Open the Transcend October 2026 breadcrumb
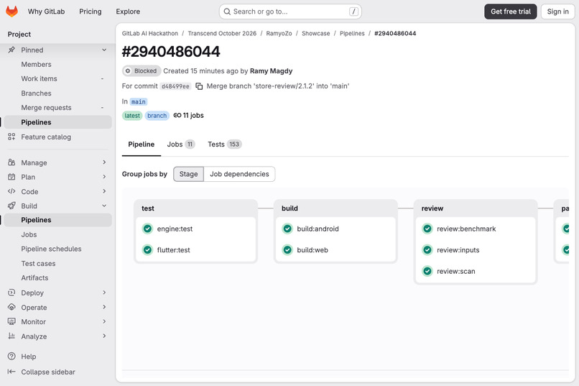This screenshot has height=386, width=579. pyautogui.click(x=222, y=33)
